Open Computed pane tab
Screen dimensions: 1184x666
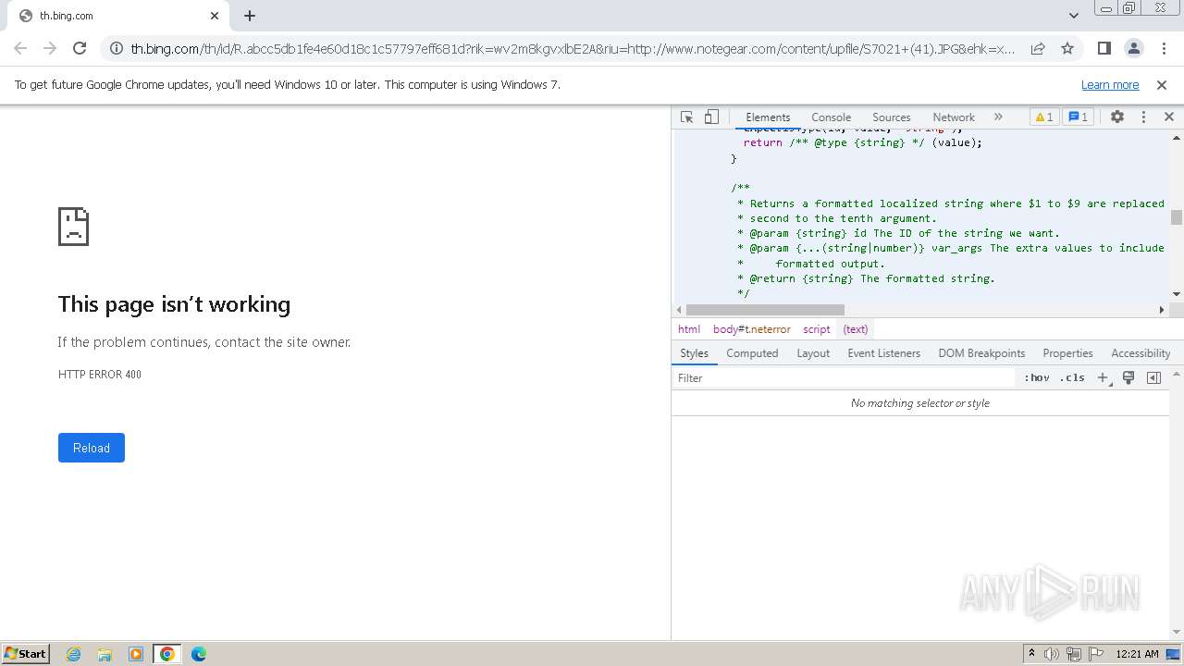(x=752, y=353)
